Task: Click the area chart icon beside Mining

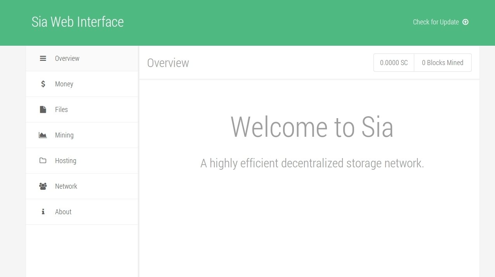Action: point(43,135)
